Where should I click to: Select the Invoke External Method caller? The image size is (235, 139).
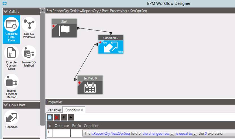[x=11, y=86]
